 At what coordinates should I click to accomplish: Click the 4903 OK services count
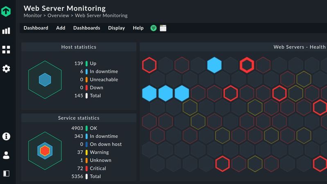coord(77,128)
